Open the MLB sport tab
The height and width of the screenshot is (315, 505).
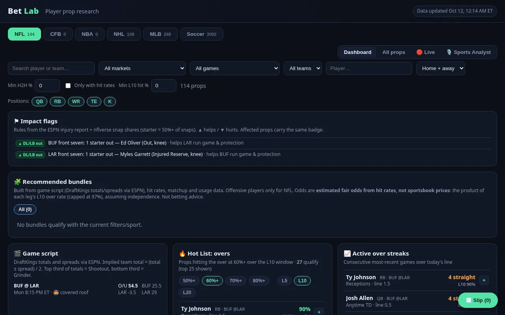[x=161, y=34]
